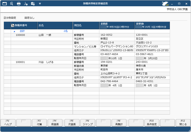Click the F3 付箋 button
The height and width of the screenshot is (132, 191).
click(39, 123)
